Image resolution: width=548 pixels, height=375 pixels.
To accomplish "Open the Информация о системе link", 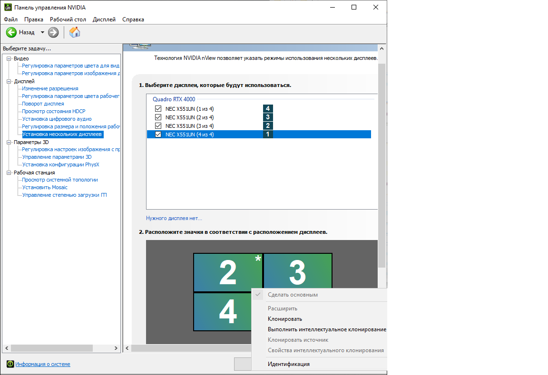I will pyautogui.click(x=43, y=364).
